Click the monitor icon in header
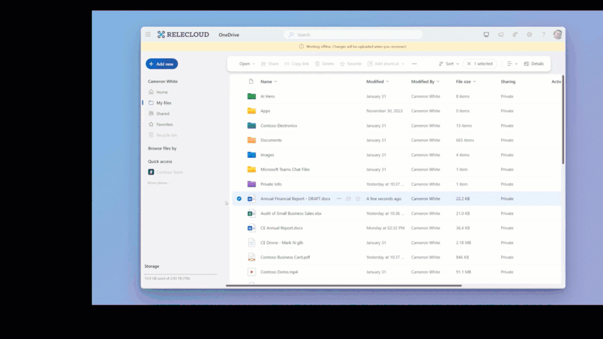The width and height of the screenshot is (603, 339). click(486, 34)
